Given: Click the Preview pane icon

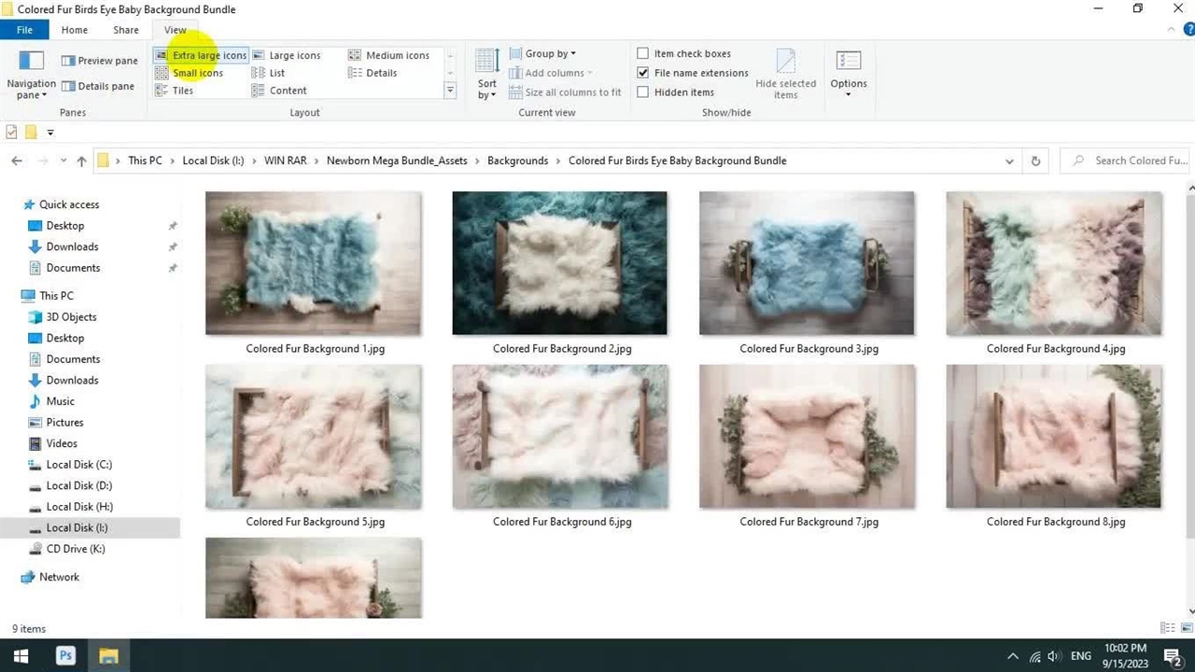Looking at the screenshot, I should click(x=68, y=61).
